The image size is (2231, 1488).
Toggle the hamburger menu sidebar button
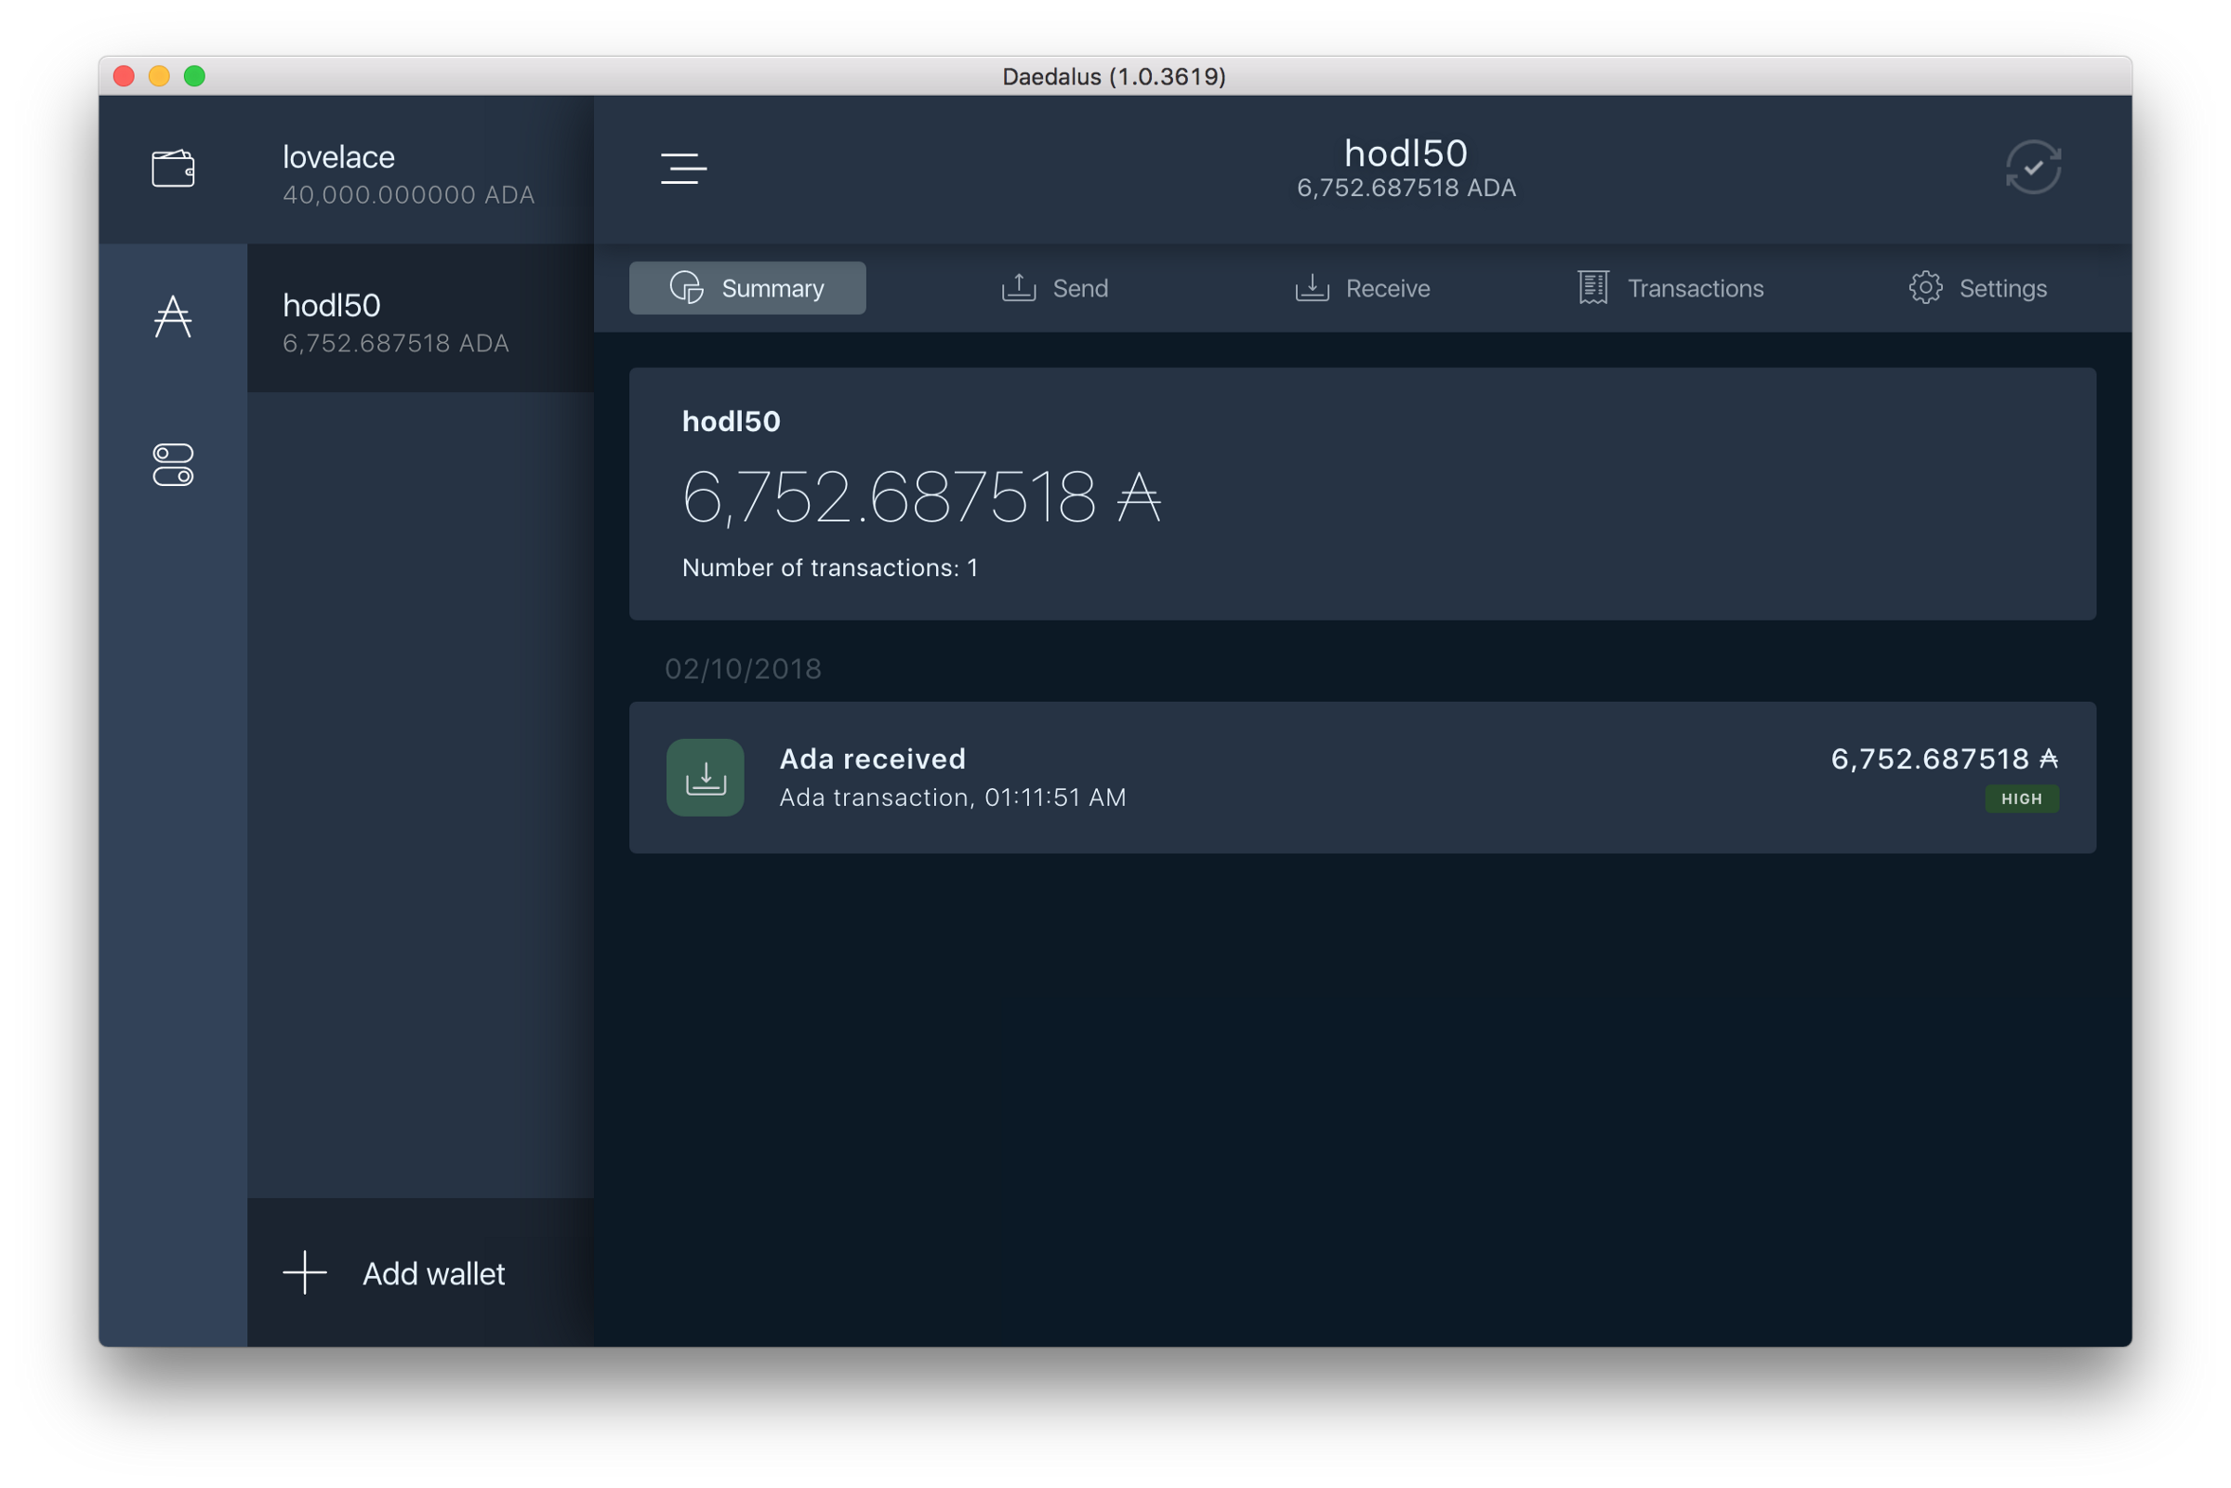(683, 169)
